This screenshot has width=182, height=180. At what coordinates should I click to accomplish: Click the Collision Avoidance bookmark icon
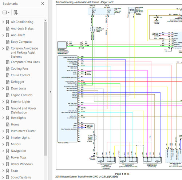click(x=8, y=48)
